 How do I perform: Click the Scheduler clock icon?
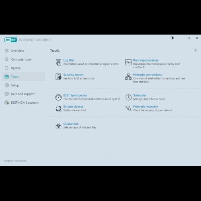click(x=128, y=97)
